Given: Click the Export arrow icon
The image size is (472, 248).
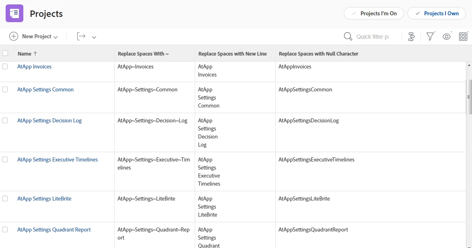Looking at the screenshot, I should [x=81, y=36].
